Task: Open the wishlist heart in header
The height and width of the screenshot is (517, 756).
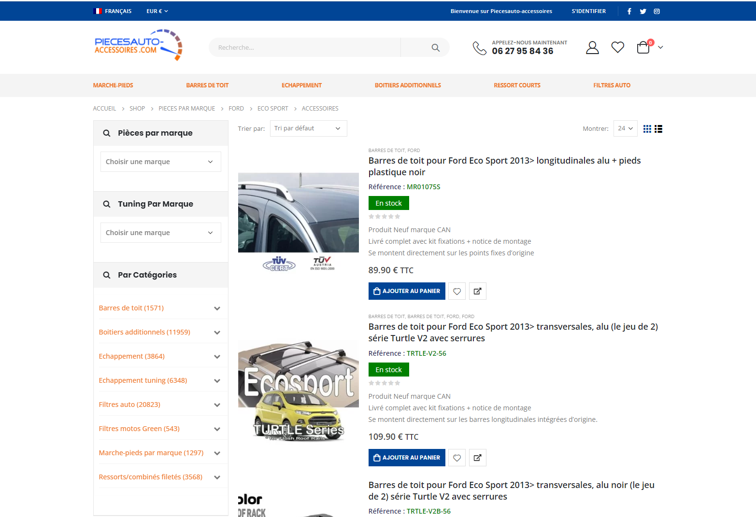Action: click(x=617, y=47)
